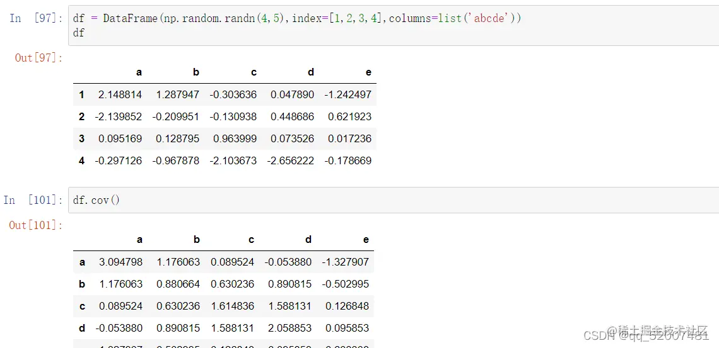719x348 pixels.
Task: Select the value 0.073526
Action: (x=292, y=138)
